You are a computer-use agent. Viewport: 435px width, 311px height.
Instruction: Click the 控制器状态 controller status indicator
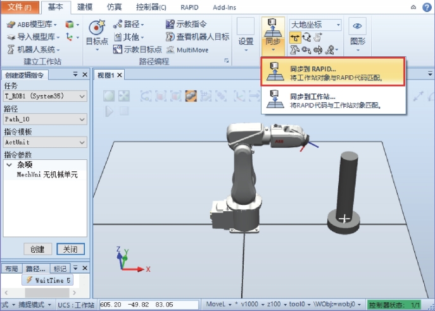[394, 305]
